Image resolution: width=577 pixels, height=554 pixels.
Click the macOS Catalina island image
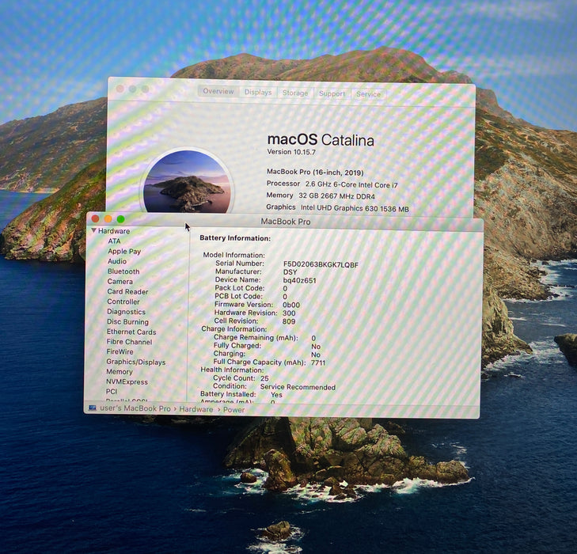coord(188,181)
